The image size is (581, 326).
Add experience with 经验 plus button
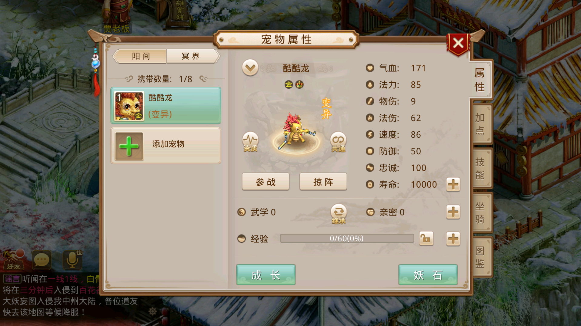point(453,239)
